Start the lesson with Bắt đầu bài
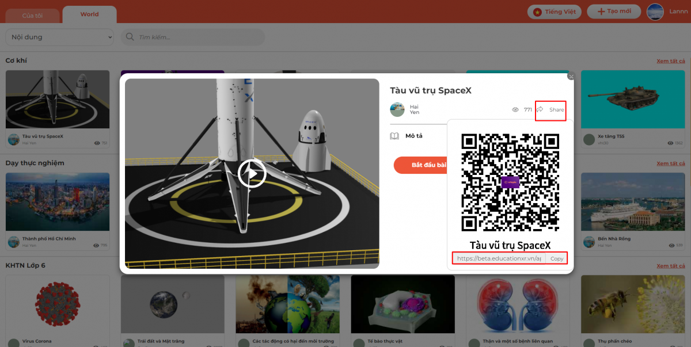Screen dimensions: 691x347 422,165
